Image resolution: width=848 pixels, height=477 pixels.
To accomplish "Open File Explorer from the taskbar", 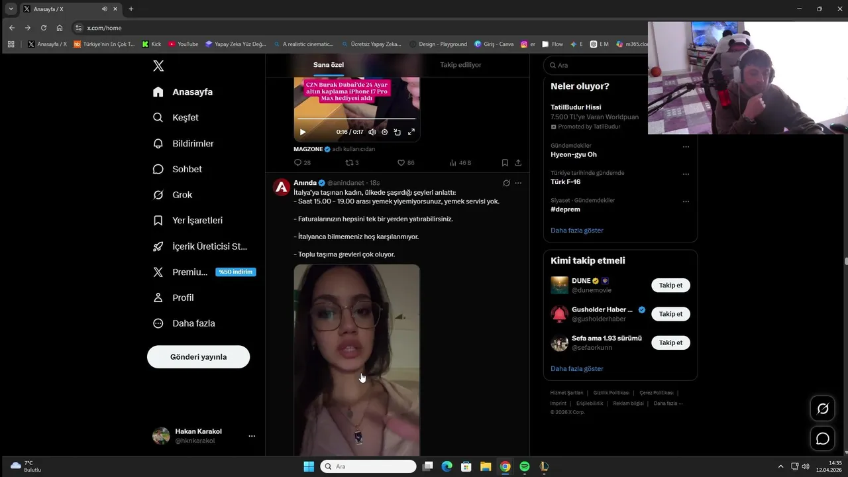I will click(486, 466).
